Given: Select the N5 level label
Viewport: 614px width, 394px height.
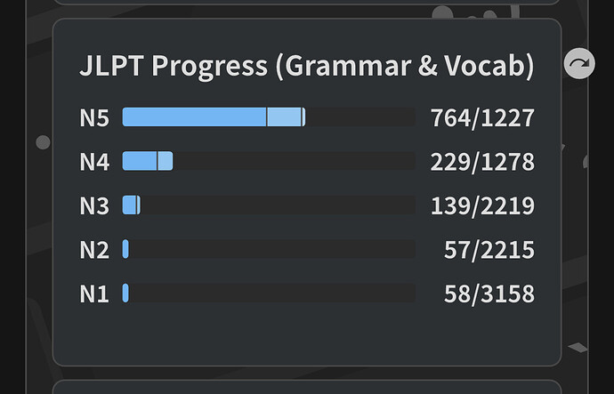Looking at the screenshot, I should coord(93,117).
